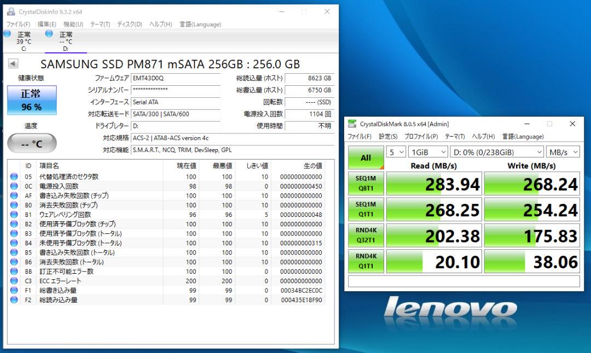Viewport: 591px width, 353px height.
Task: Open the target drive dropdown D: 0%
Action: tap(497, 152)
